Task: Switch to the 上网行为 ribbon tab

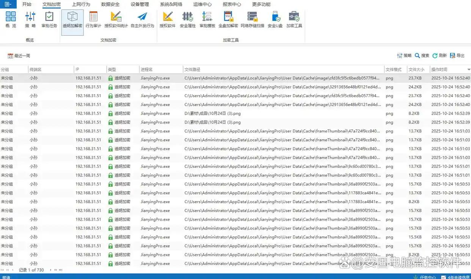Action: pos(81,5)
